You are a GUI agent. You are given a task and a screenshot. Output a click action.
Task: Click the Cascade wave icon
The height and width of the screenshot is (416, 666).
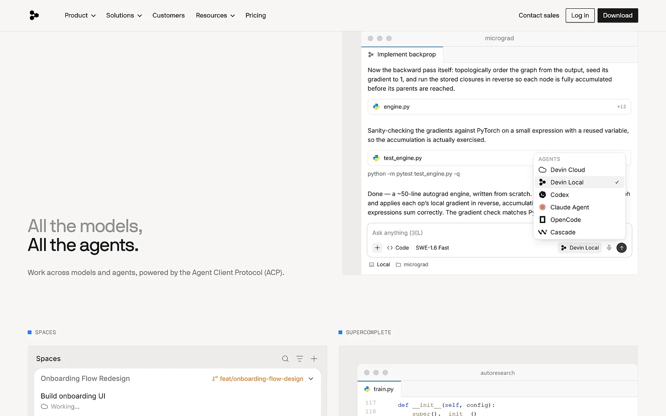(542, 232)
